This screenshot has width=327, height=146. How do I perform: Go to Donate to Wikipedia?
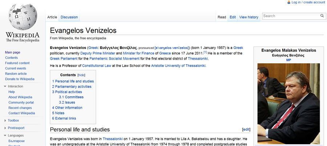point(20,79)
